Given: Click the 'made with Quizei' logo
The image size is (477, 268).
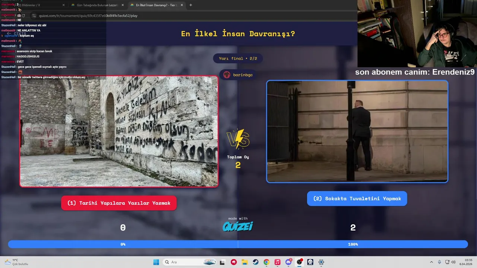Looking at the screenshot, I should pyautogui.click(x=238, y=224).
